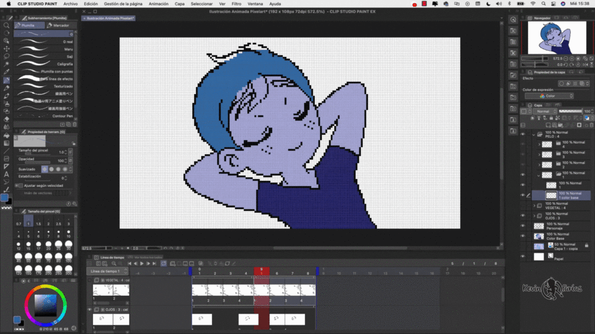Click the navigator zoom slider
The image size is (595, 334).
click(535, 59)
